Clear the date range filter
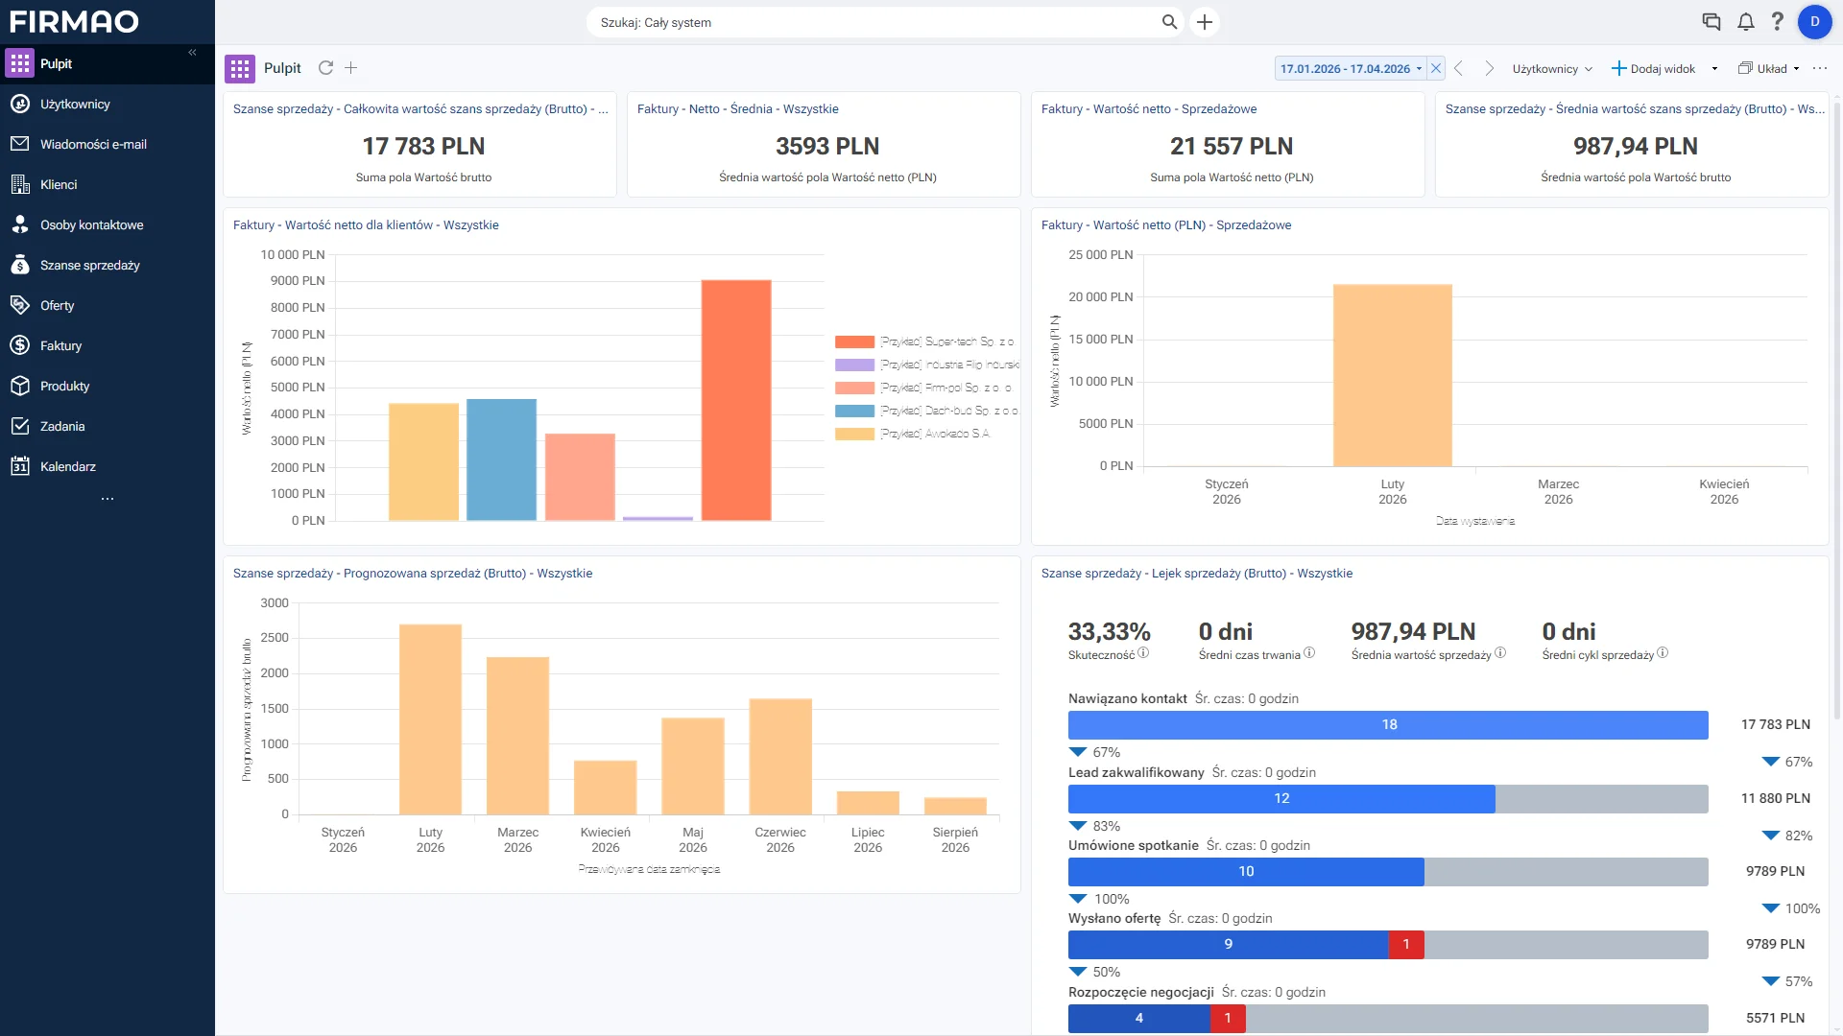 point(1436,68)
